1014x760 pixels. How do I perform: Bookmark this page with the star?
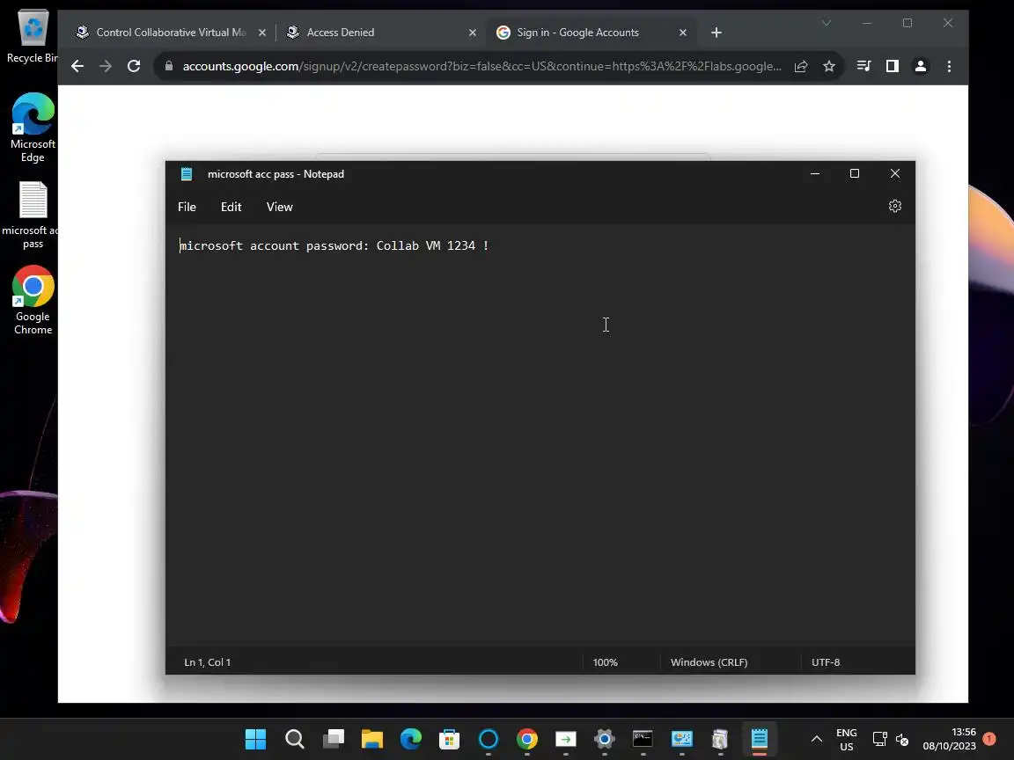[828, 66]
